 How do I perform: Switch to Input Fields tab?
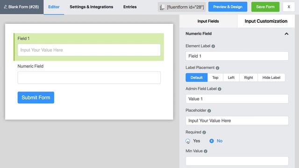208,21
